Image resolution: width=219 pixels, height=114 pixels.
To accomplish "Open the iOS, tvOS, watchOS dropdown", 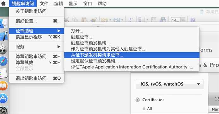I will point(169,84).
